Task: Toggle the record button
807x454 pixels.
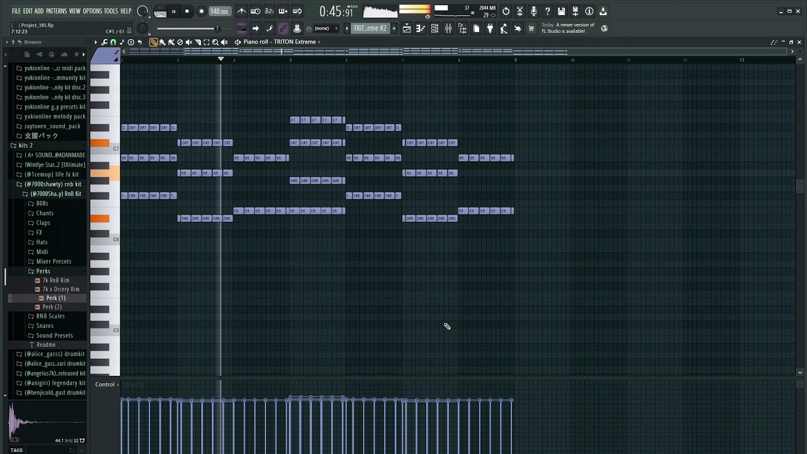Action: tap(201, 11)
